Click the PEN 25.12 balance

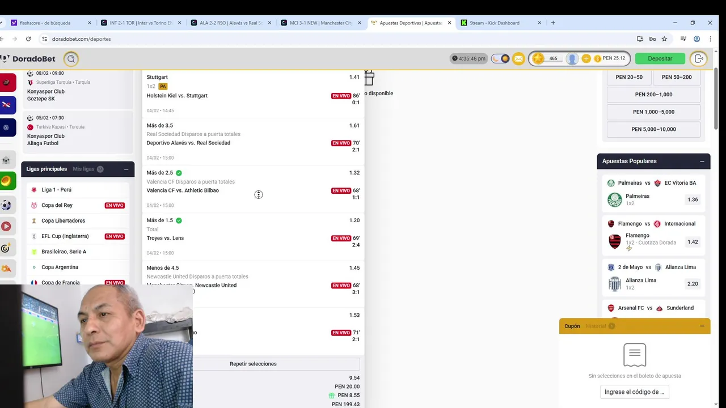tap(613, 58)
